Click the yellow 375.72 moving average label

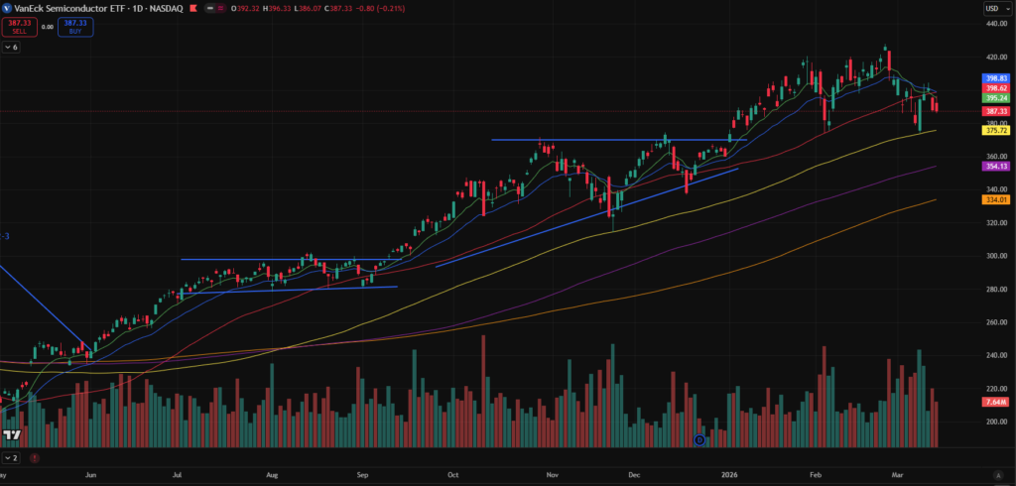(x=995, y=130)
